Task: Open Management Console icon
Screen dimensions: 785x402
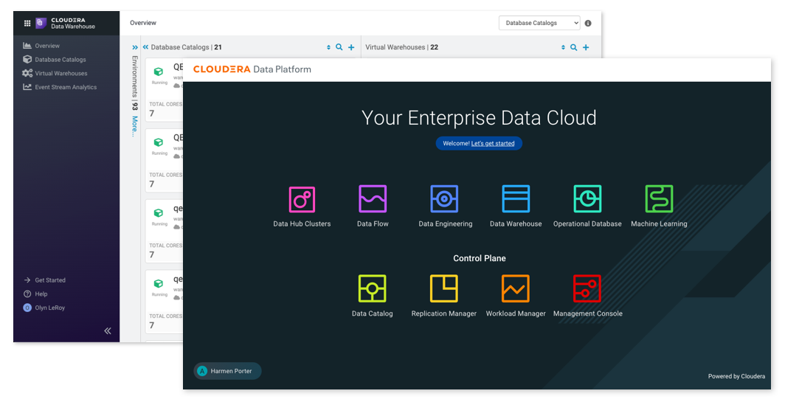Action: click(587, 288)
